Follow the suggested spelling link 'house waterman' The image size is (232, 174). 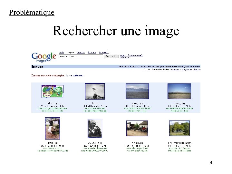pos(74,75)
